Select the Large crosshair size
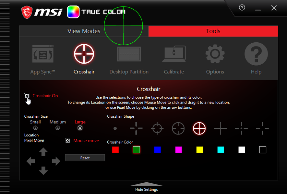Image resolution: width=287 pixels, height=194 pixels. tap(80, 128)
